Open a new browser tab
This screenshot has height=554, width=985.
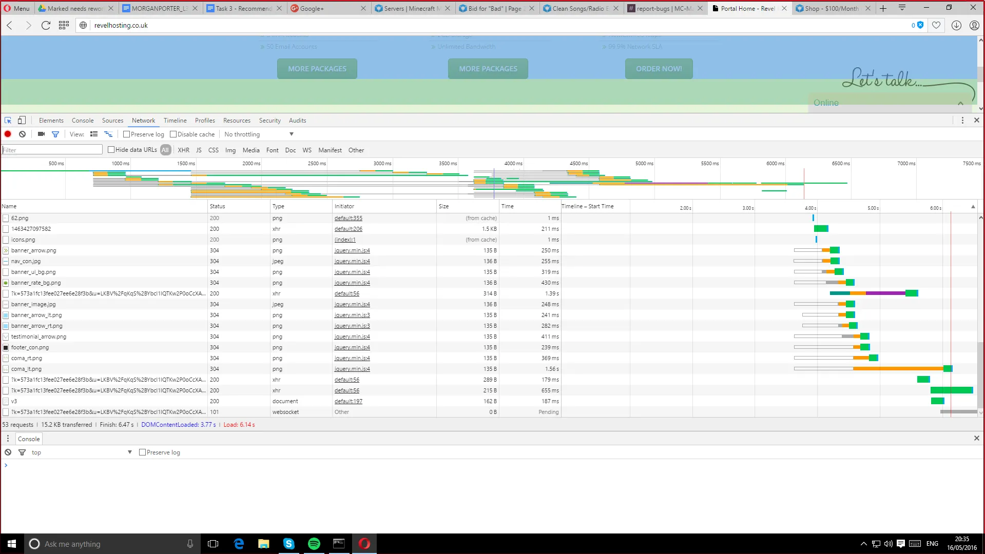(883, 8)
